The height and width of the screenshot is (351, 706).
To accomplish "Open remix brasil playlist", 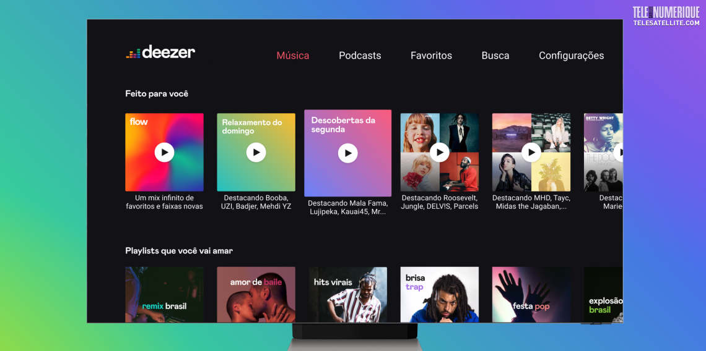I will [164, 295].
